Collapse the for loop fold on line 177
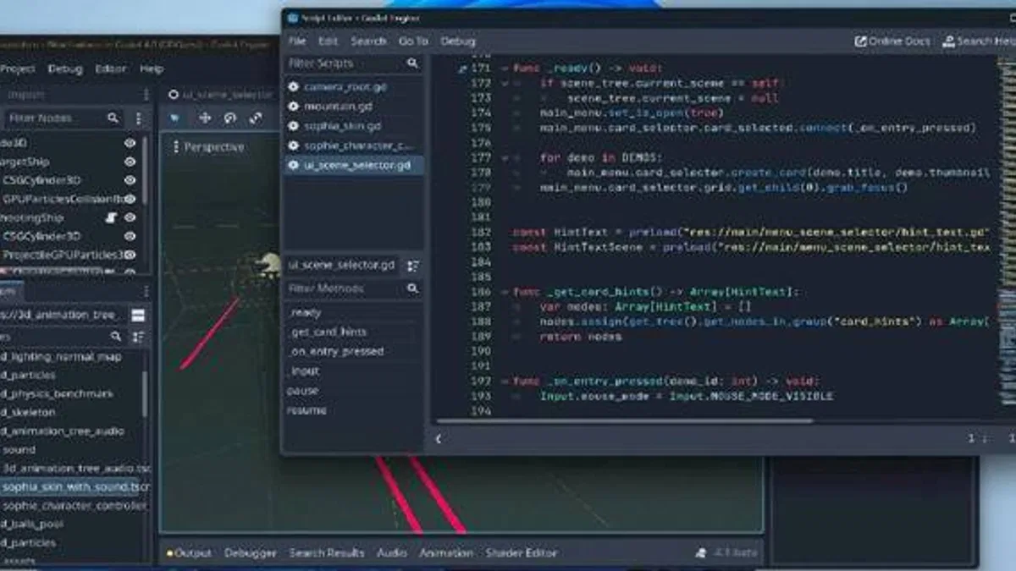1016x571 pixels. (x=505, y=158)
